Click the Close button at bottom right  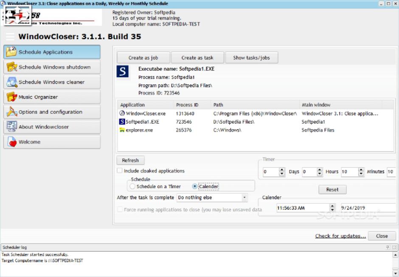pos(382,236)
